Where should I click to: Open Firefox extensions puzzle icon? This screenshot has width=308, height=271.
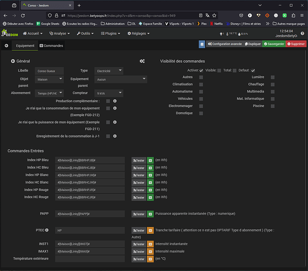point(293,16)
